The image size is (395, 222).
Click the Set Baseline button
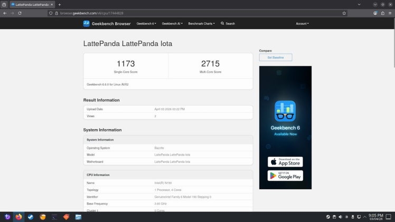(276, 57)
